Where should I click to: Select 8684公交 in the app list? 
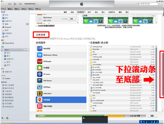(x=61, y=49)
